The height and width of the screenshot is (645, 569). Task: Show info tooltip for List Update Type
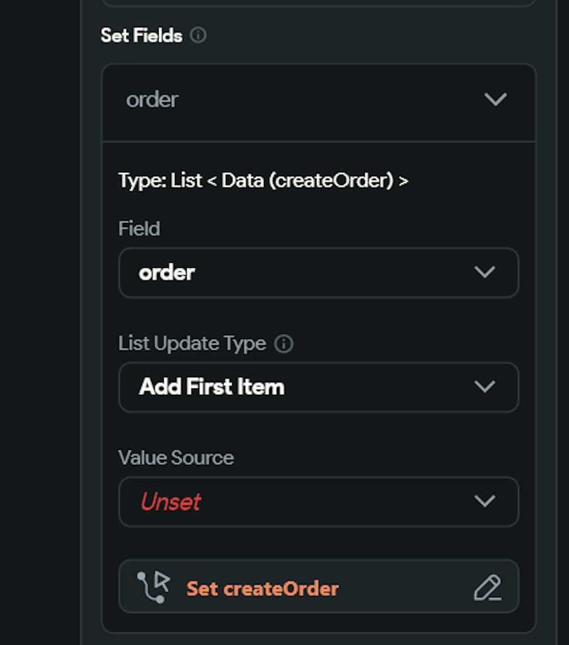(283, 344)
